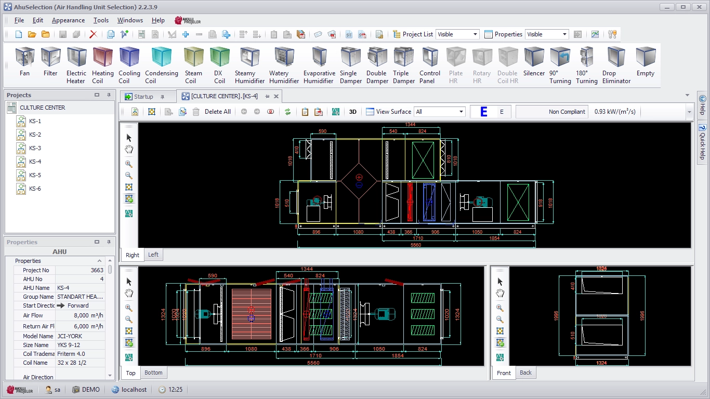The height and width of the screenshot is (399, 710).
Task: Click the Properties panel vertical scrollbar
Action: [x=110, y=322]
